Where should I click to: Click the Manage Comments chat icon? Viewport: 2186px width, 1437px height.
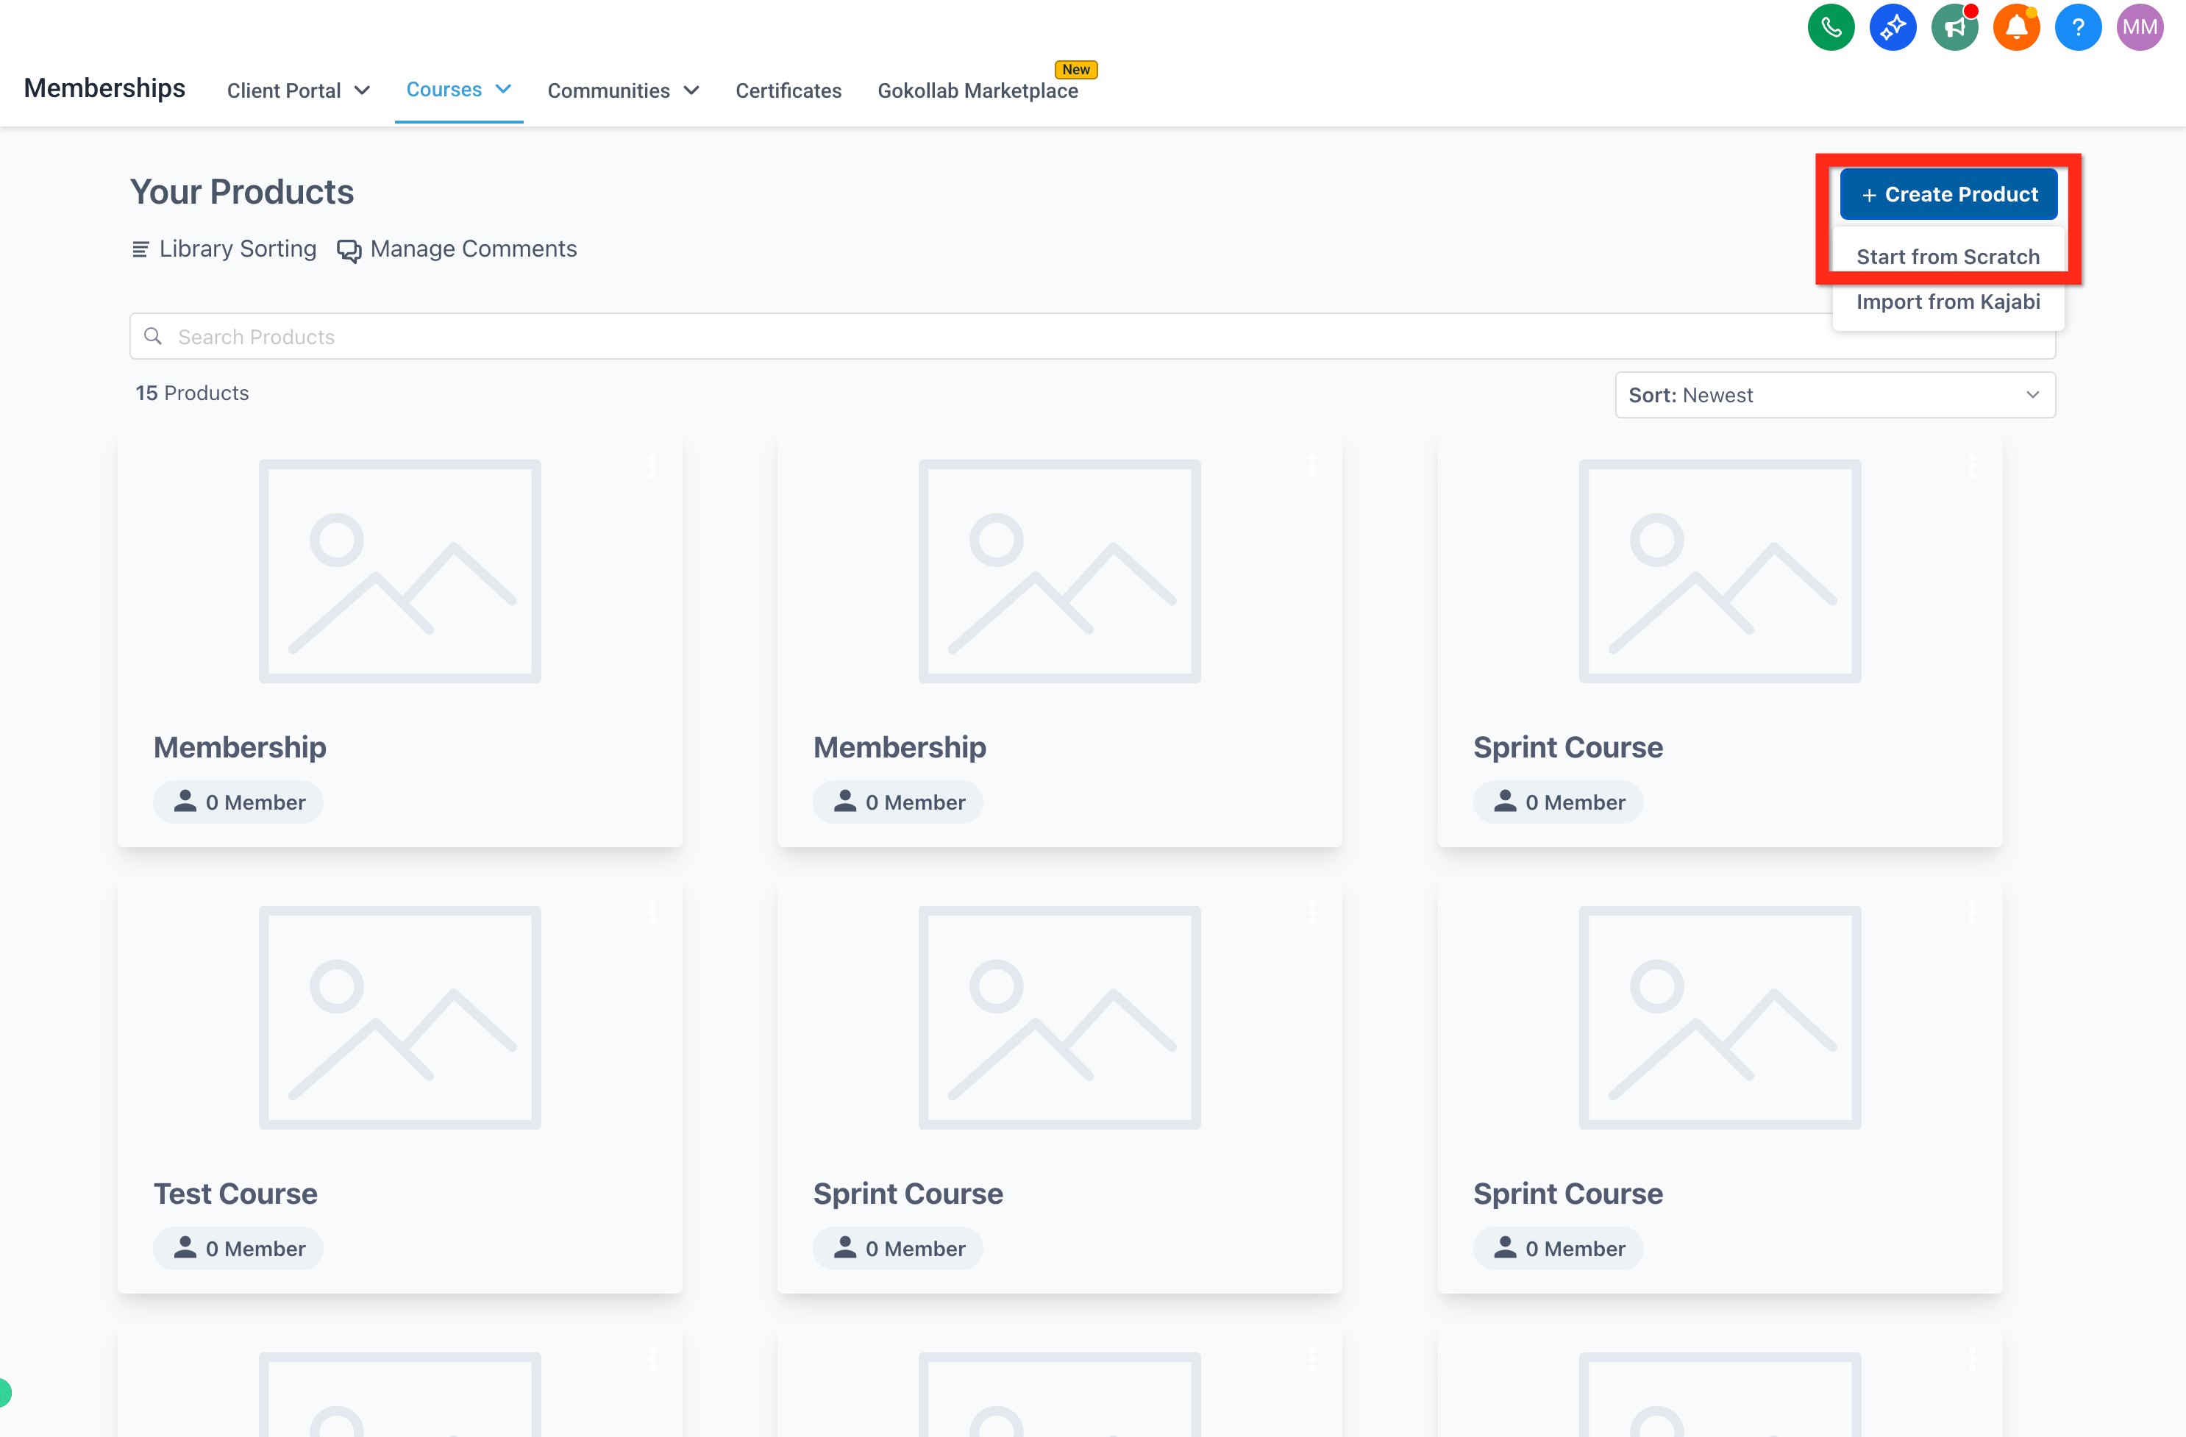pyautogui.click(x=349, y=251)
